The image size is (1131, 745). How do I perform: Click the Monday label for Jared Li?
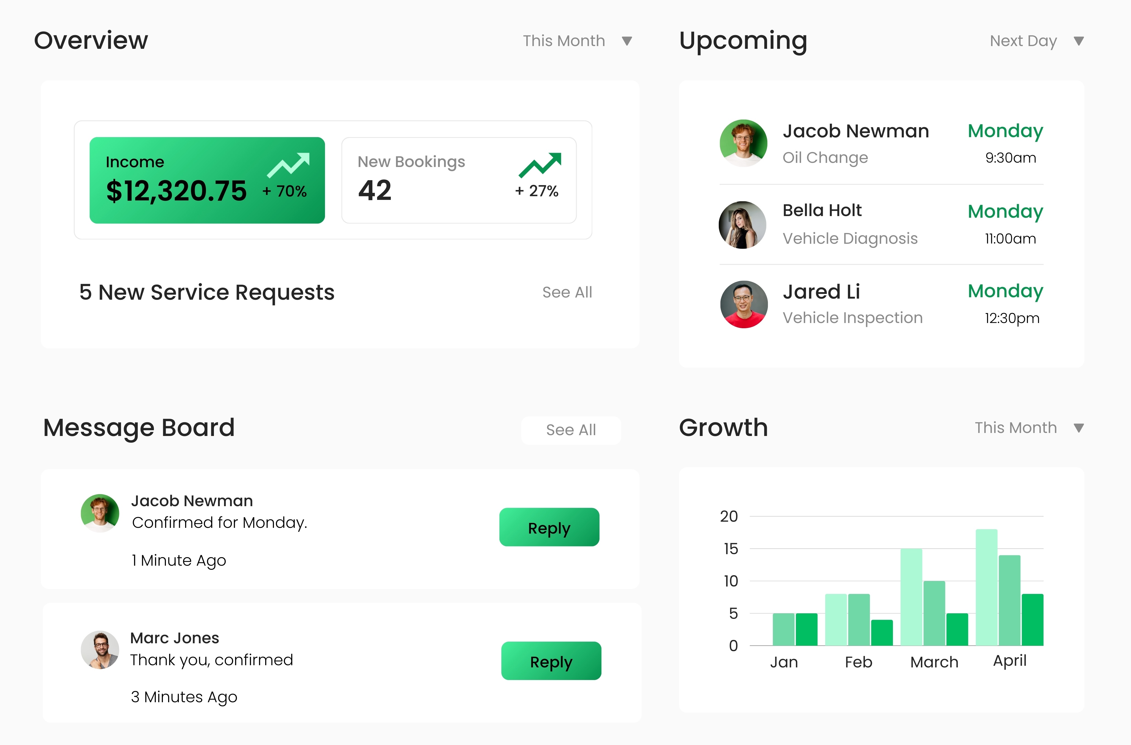pyautogui.click(x=1006, y=292)
